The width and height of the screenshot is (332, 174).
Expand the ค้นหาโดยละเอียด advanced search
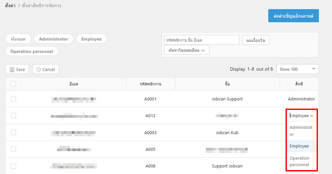(187, 50)
